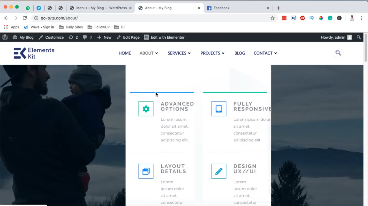Open the Chrome profile avatar

[352, 18]
